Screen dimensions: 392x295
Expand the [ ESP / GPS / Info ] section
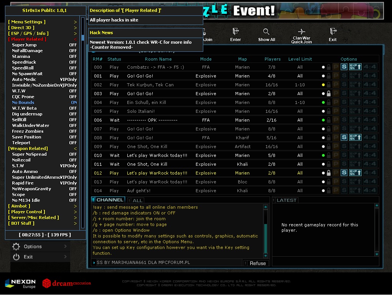point(43,33)
